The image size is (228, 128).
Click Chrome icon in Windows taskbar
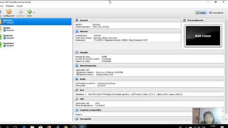66,127
